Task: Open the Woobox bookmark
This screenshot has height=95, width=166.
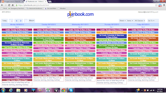Action: point(62,8)
